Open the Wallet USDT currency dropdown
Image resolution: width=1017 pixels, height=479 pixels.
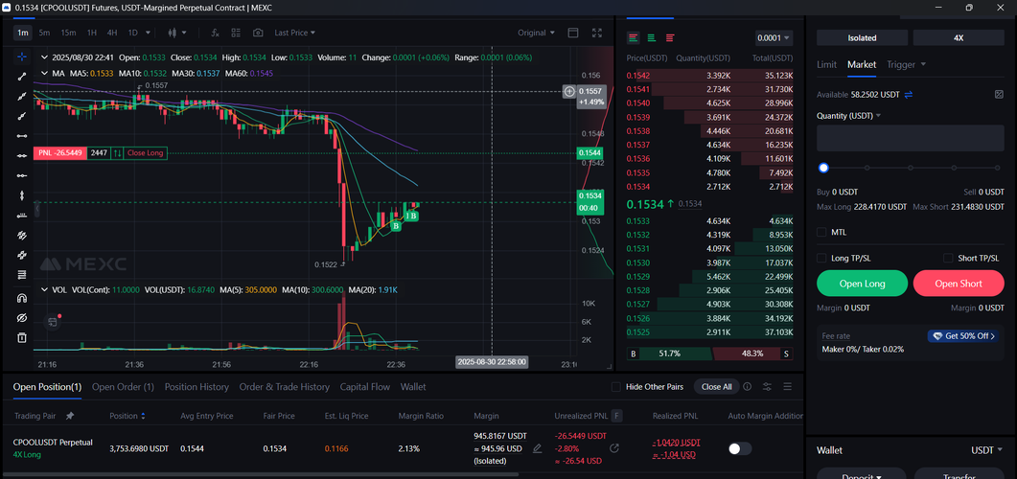(986, 450)
